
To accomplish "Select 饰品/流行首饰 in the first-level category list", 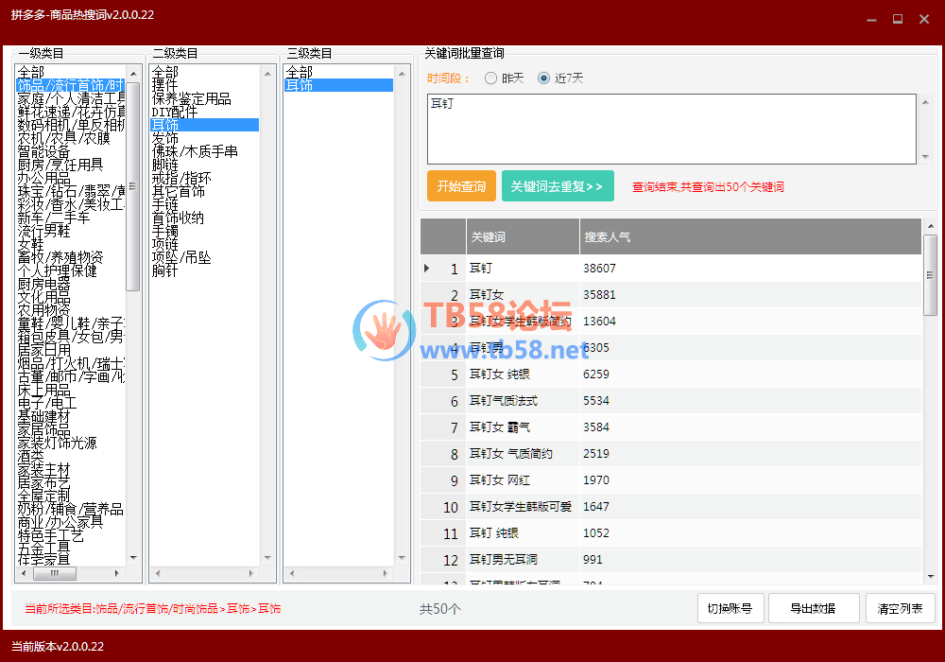I will pyautogui.click(x=71, y=85).
